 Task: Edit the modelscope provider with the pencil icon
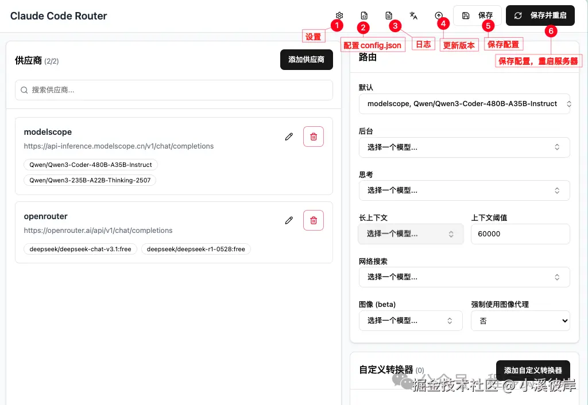(289, 137)
